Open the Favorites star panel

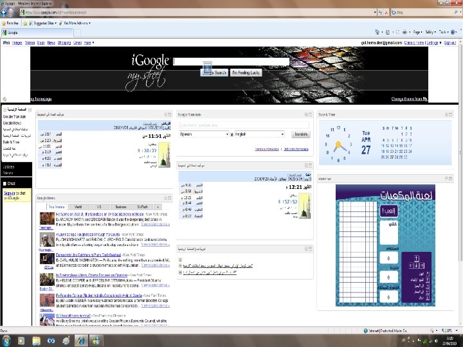point(10,23)
